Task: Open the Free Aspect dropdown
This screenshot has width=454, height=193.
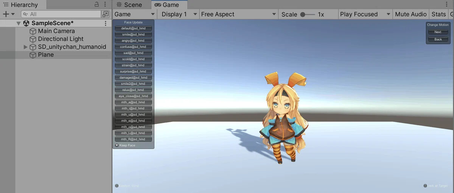Action: 239,14
